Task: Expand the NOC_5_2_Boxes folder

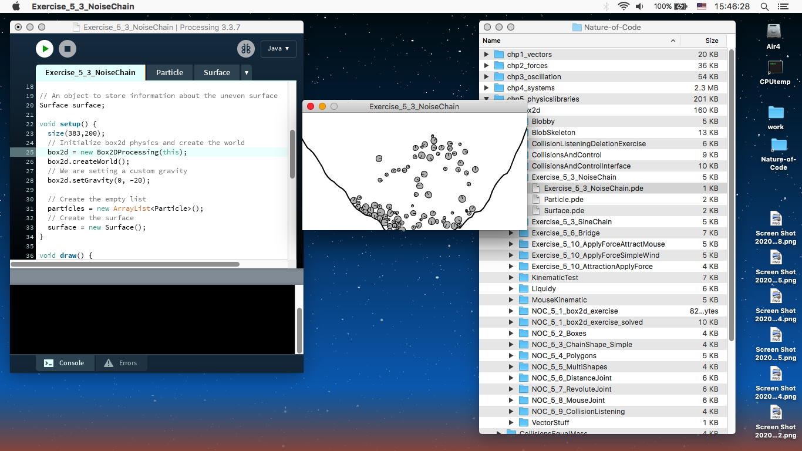Action: point(511,334)
